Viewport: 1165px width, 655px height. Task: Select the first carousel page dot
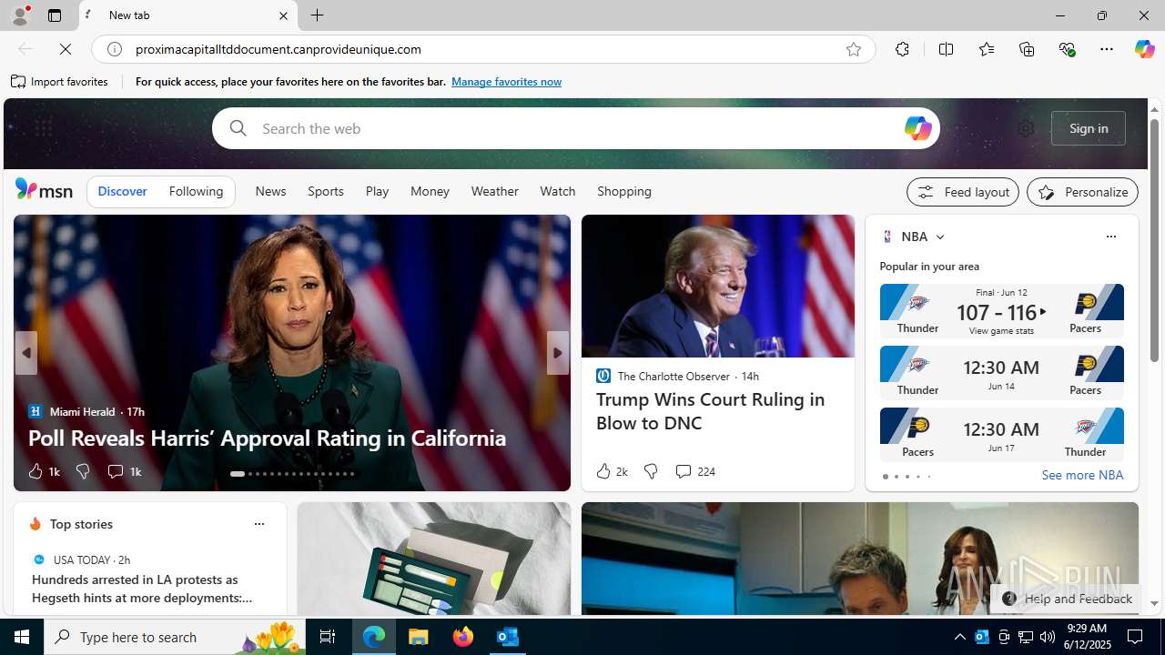[x=238, y=474]
